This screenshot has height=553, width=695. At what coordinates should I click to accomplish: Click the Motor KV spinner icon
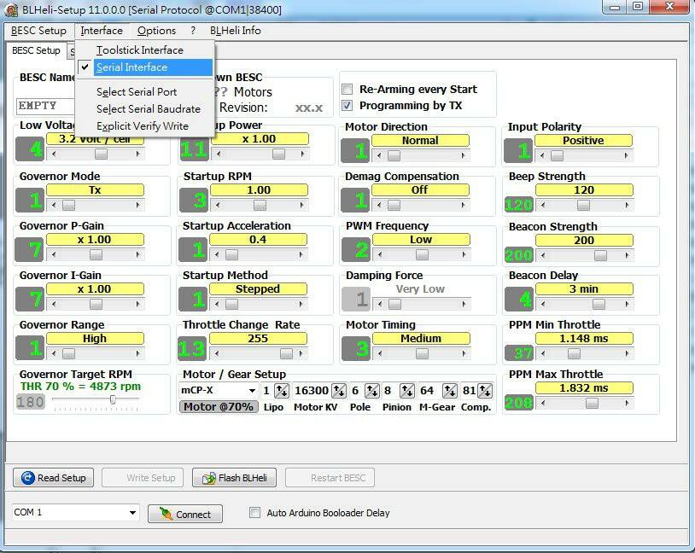[x=339, y=390]
